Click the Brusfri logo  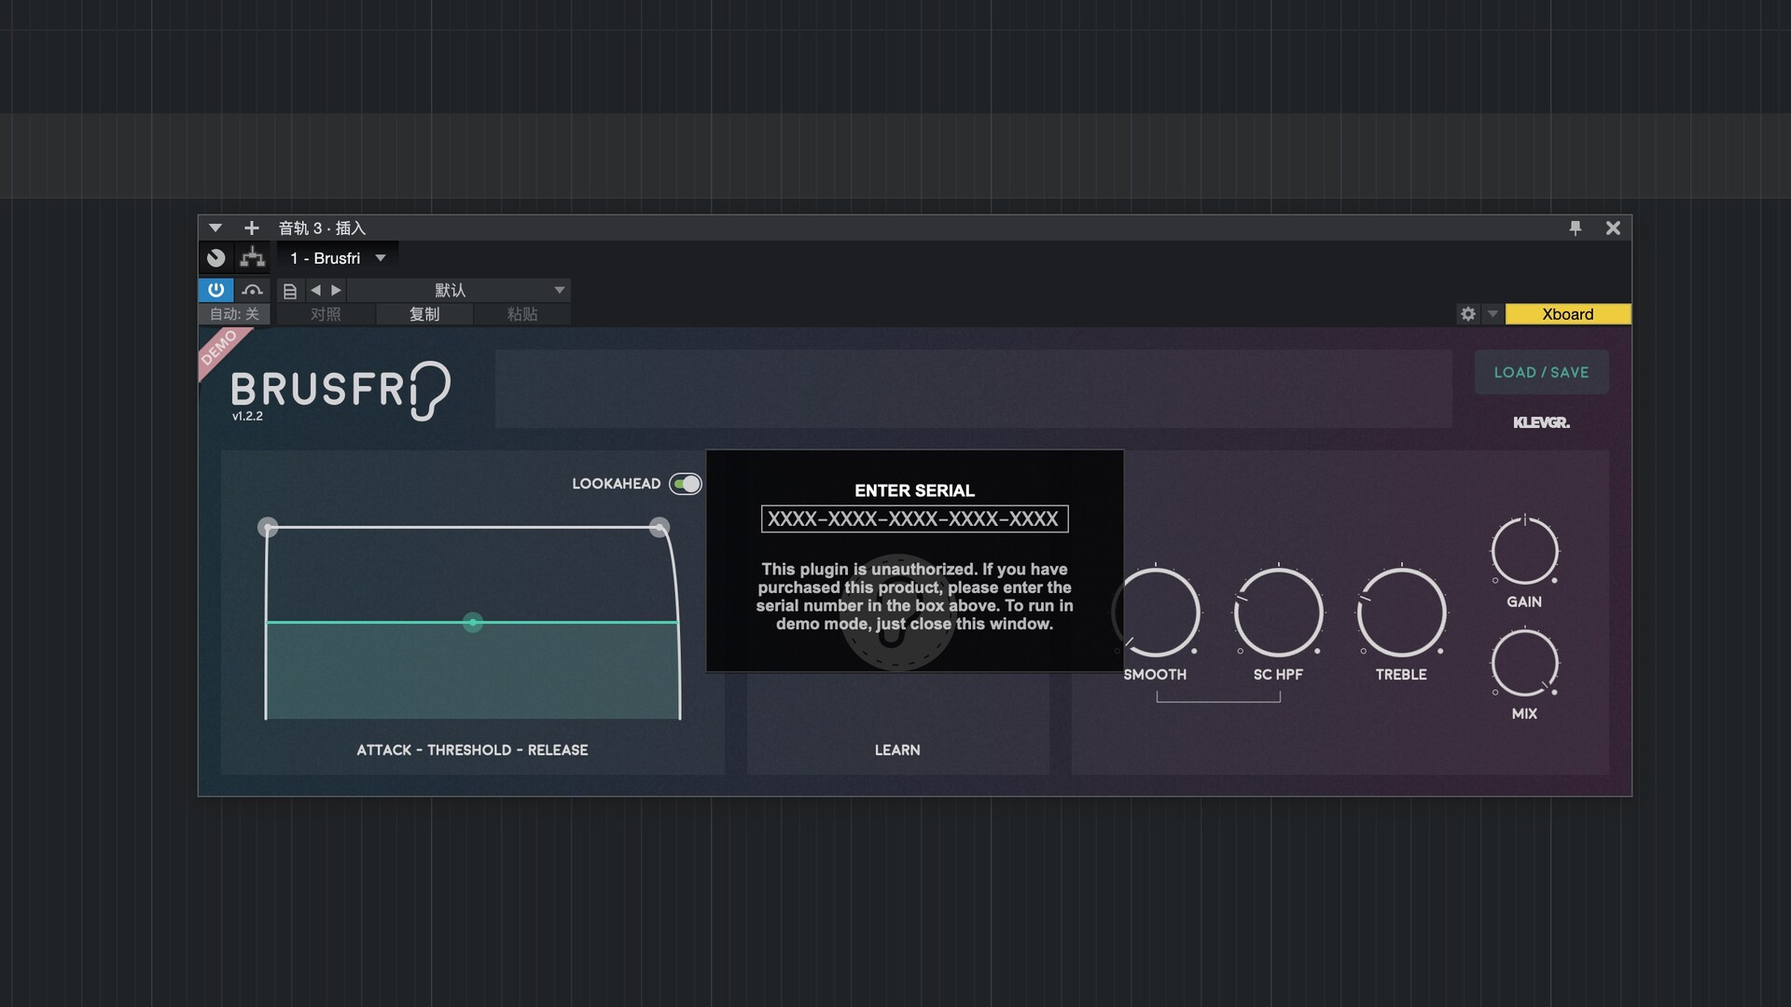point(340,390)
